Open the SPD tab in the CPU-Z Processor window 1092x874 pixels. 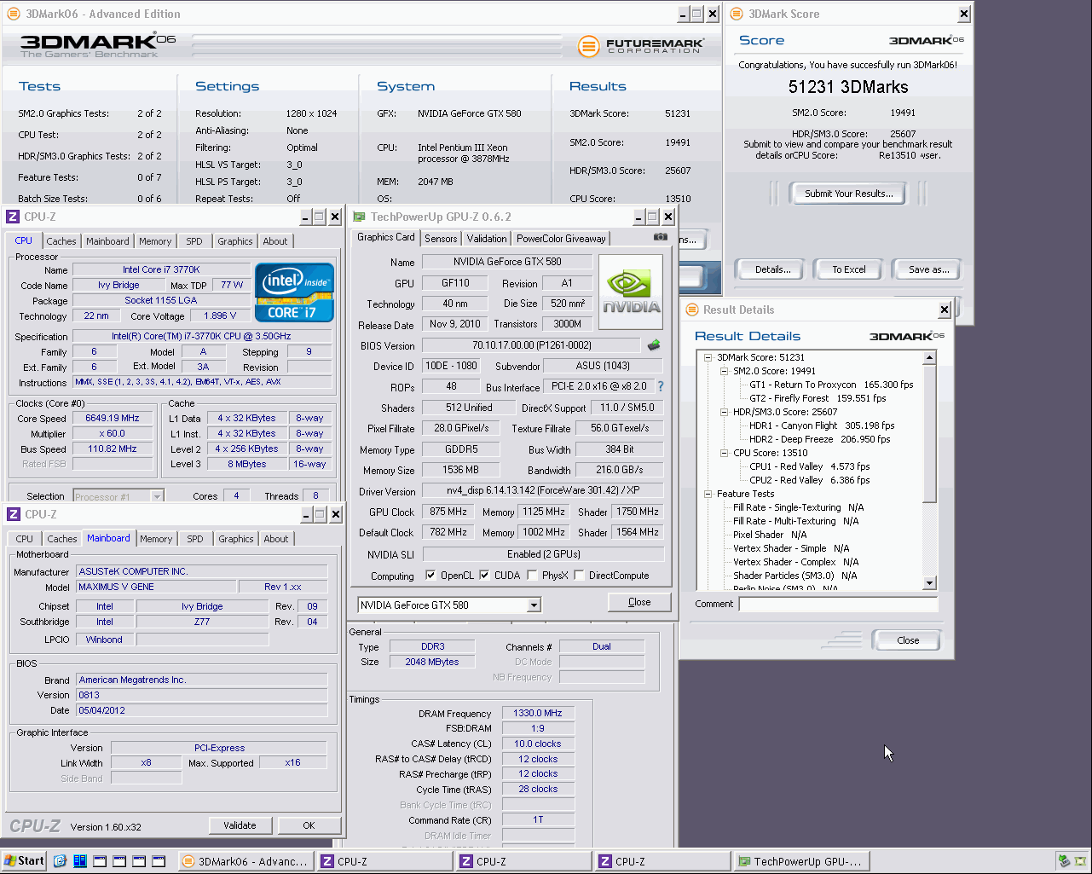(x=194, y=241)
